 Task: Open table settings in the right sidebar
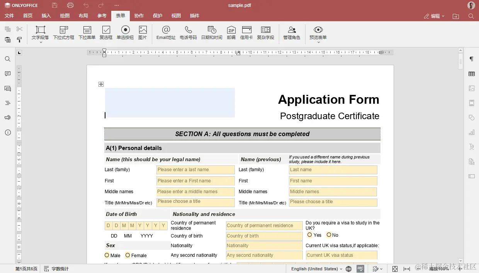(471, 73)
